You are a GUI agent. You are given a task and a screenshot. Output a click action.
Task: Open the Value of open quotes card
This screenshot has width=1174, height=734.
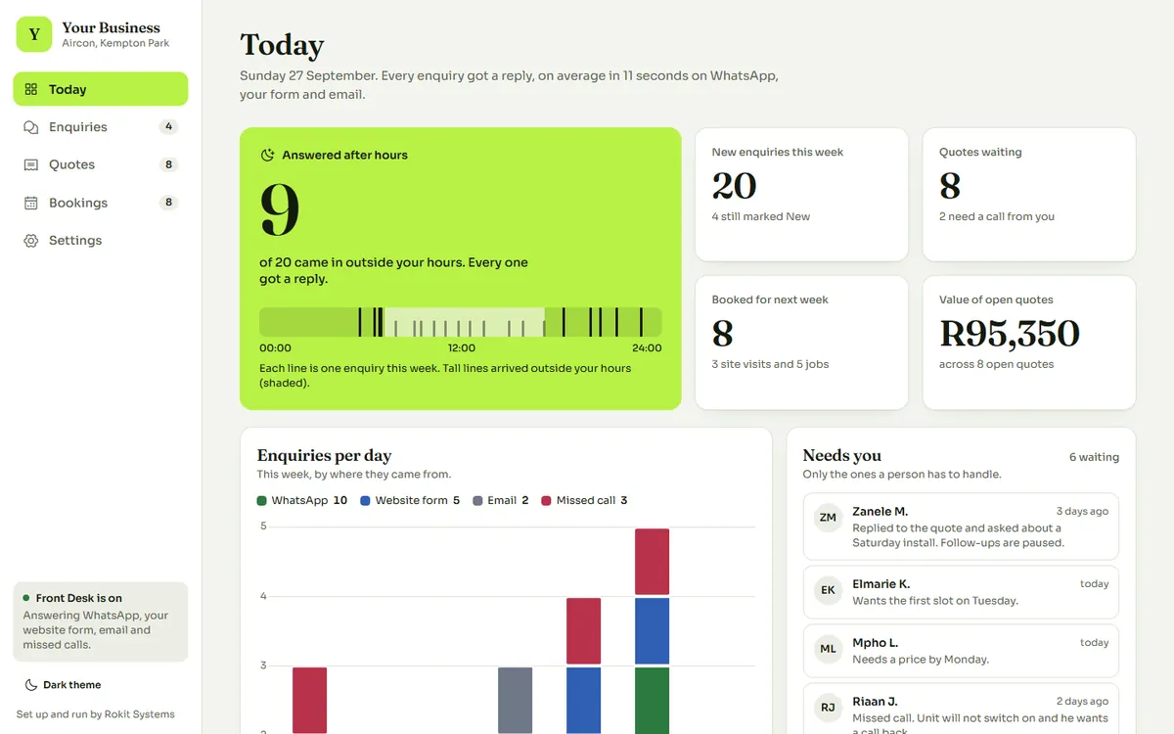pyautogui.click(x=1029, y=343)
